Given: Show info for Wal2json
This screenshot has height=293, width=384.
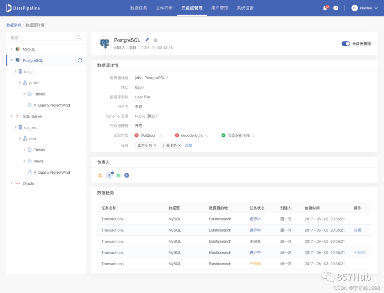Looking at the screenshot, I should click(x=160, y=135).
